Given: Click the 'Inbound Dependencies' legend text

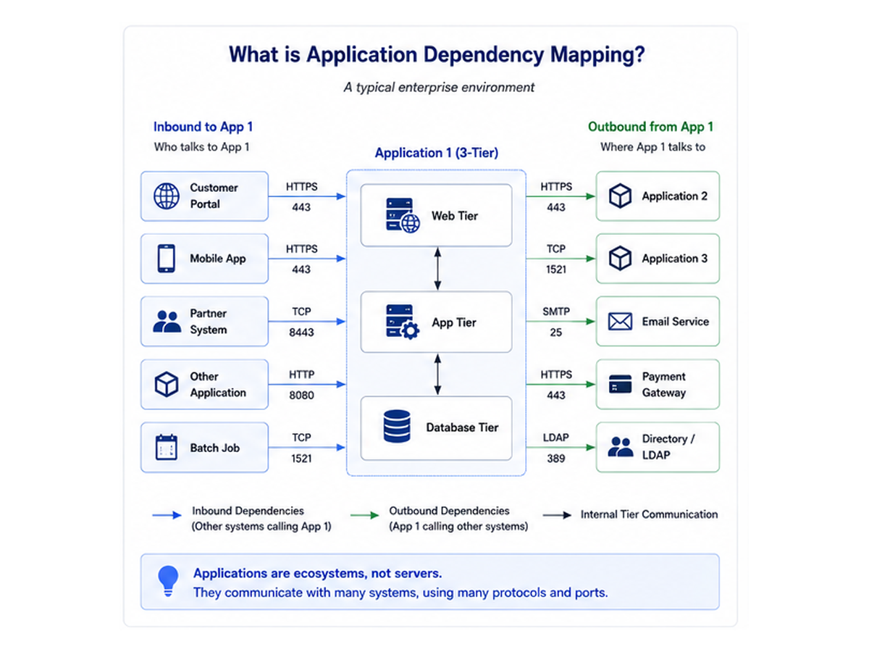Looking at the screenshot, I should tap(248, 511).
